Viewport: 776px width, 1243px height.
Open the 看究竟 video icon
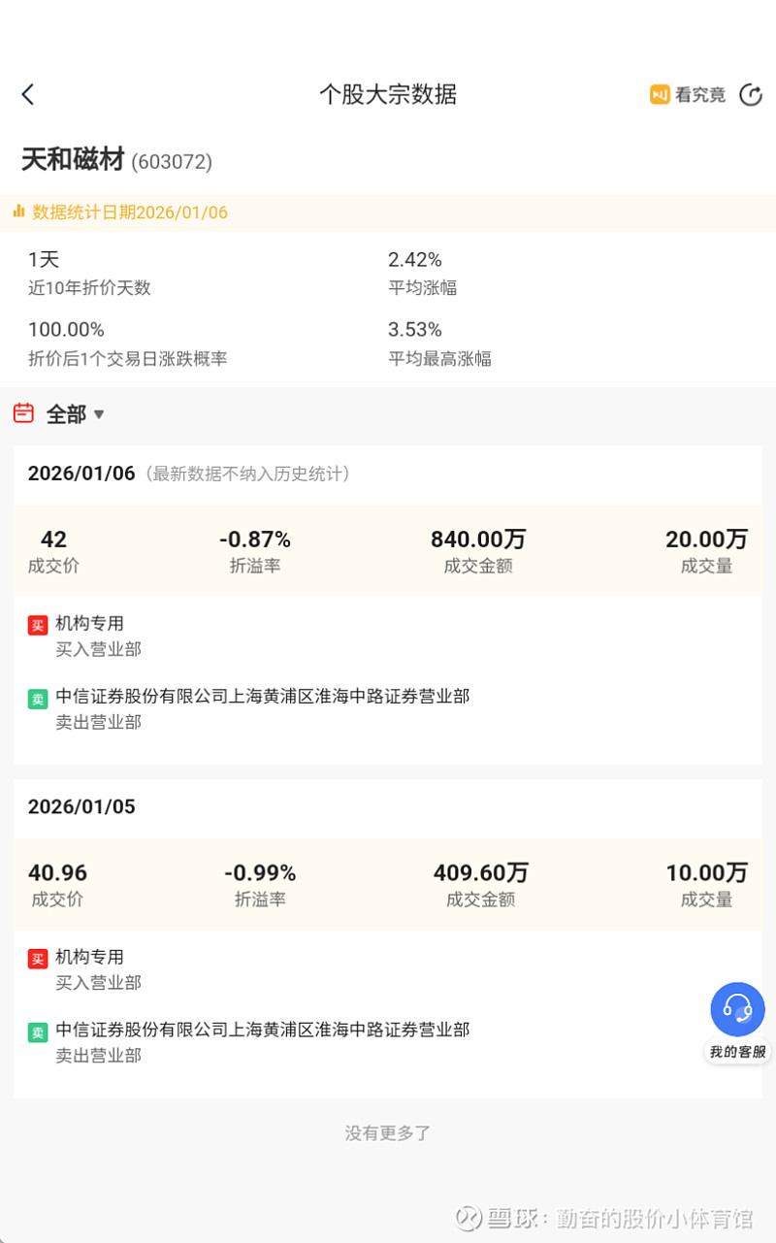pyautogui.click(x=660, y=94)
